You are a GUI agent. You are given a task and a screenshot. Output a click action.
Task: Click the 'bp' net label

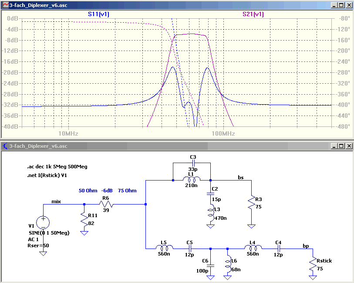coord(306,246)
